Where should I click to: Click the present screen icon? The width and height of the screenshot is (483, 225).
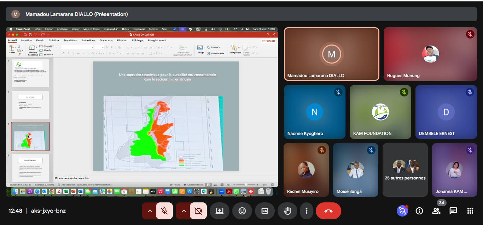click(x=219, y=211)
